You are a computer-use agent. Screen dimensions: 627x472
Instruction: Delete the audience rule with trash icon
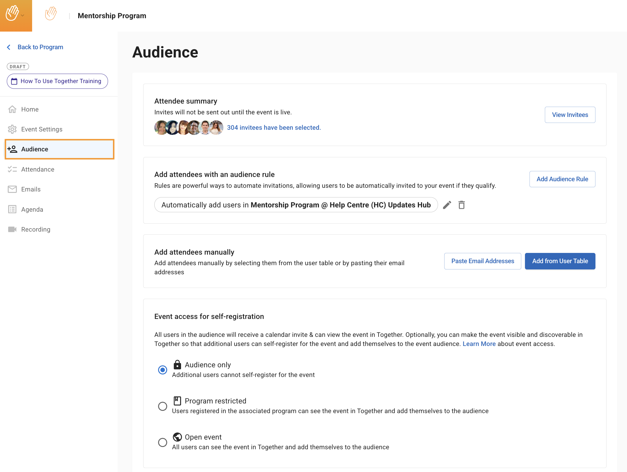(462, 205)
